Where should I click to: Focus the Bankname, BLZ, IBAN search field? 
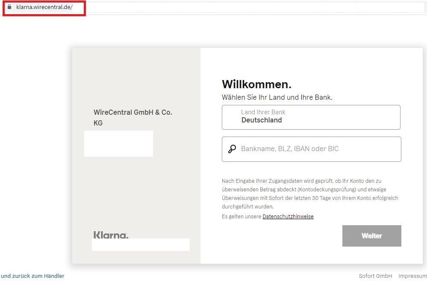point(311,149)
